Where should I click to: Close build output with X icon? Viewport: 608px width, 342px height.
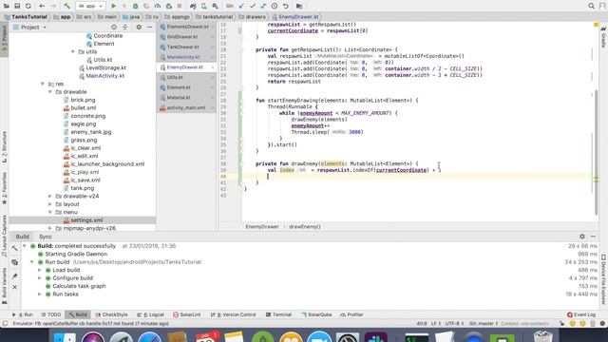pos(15,287)
